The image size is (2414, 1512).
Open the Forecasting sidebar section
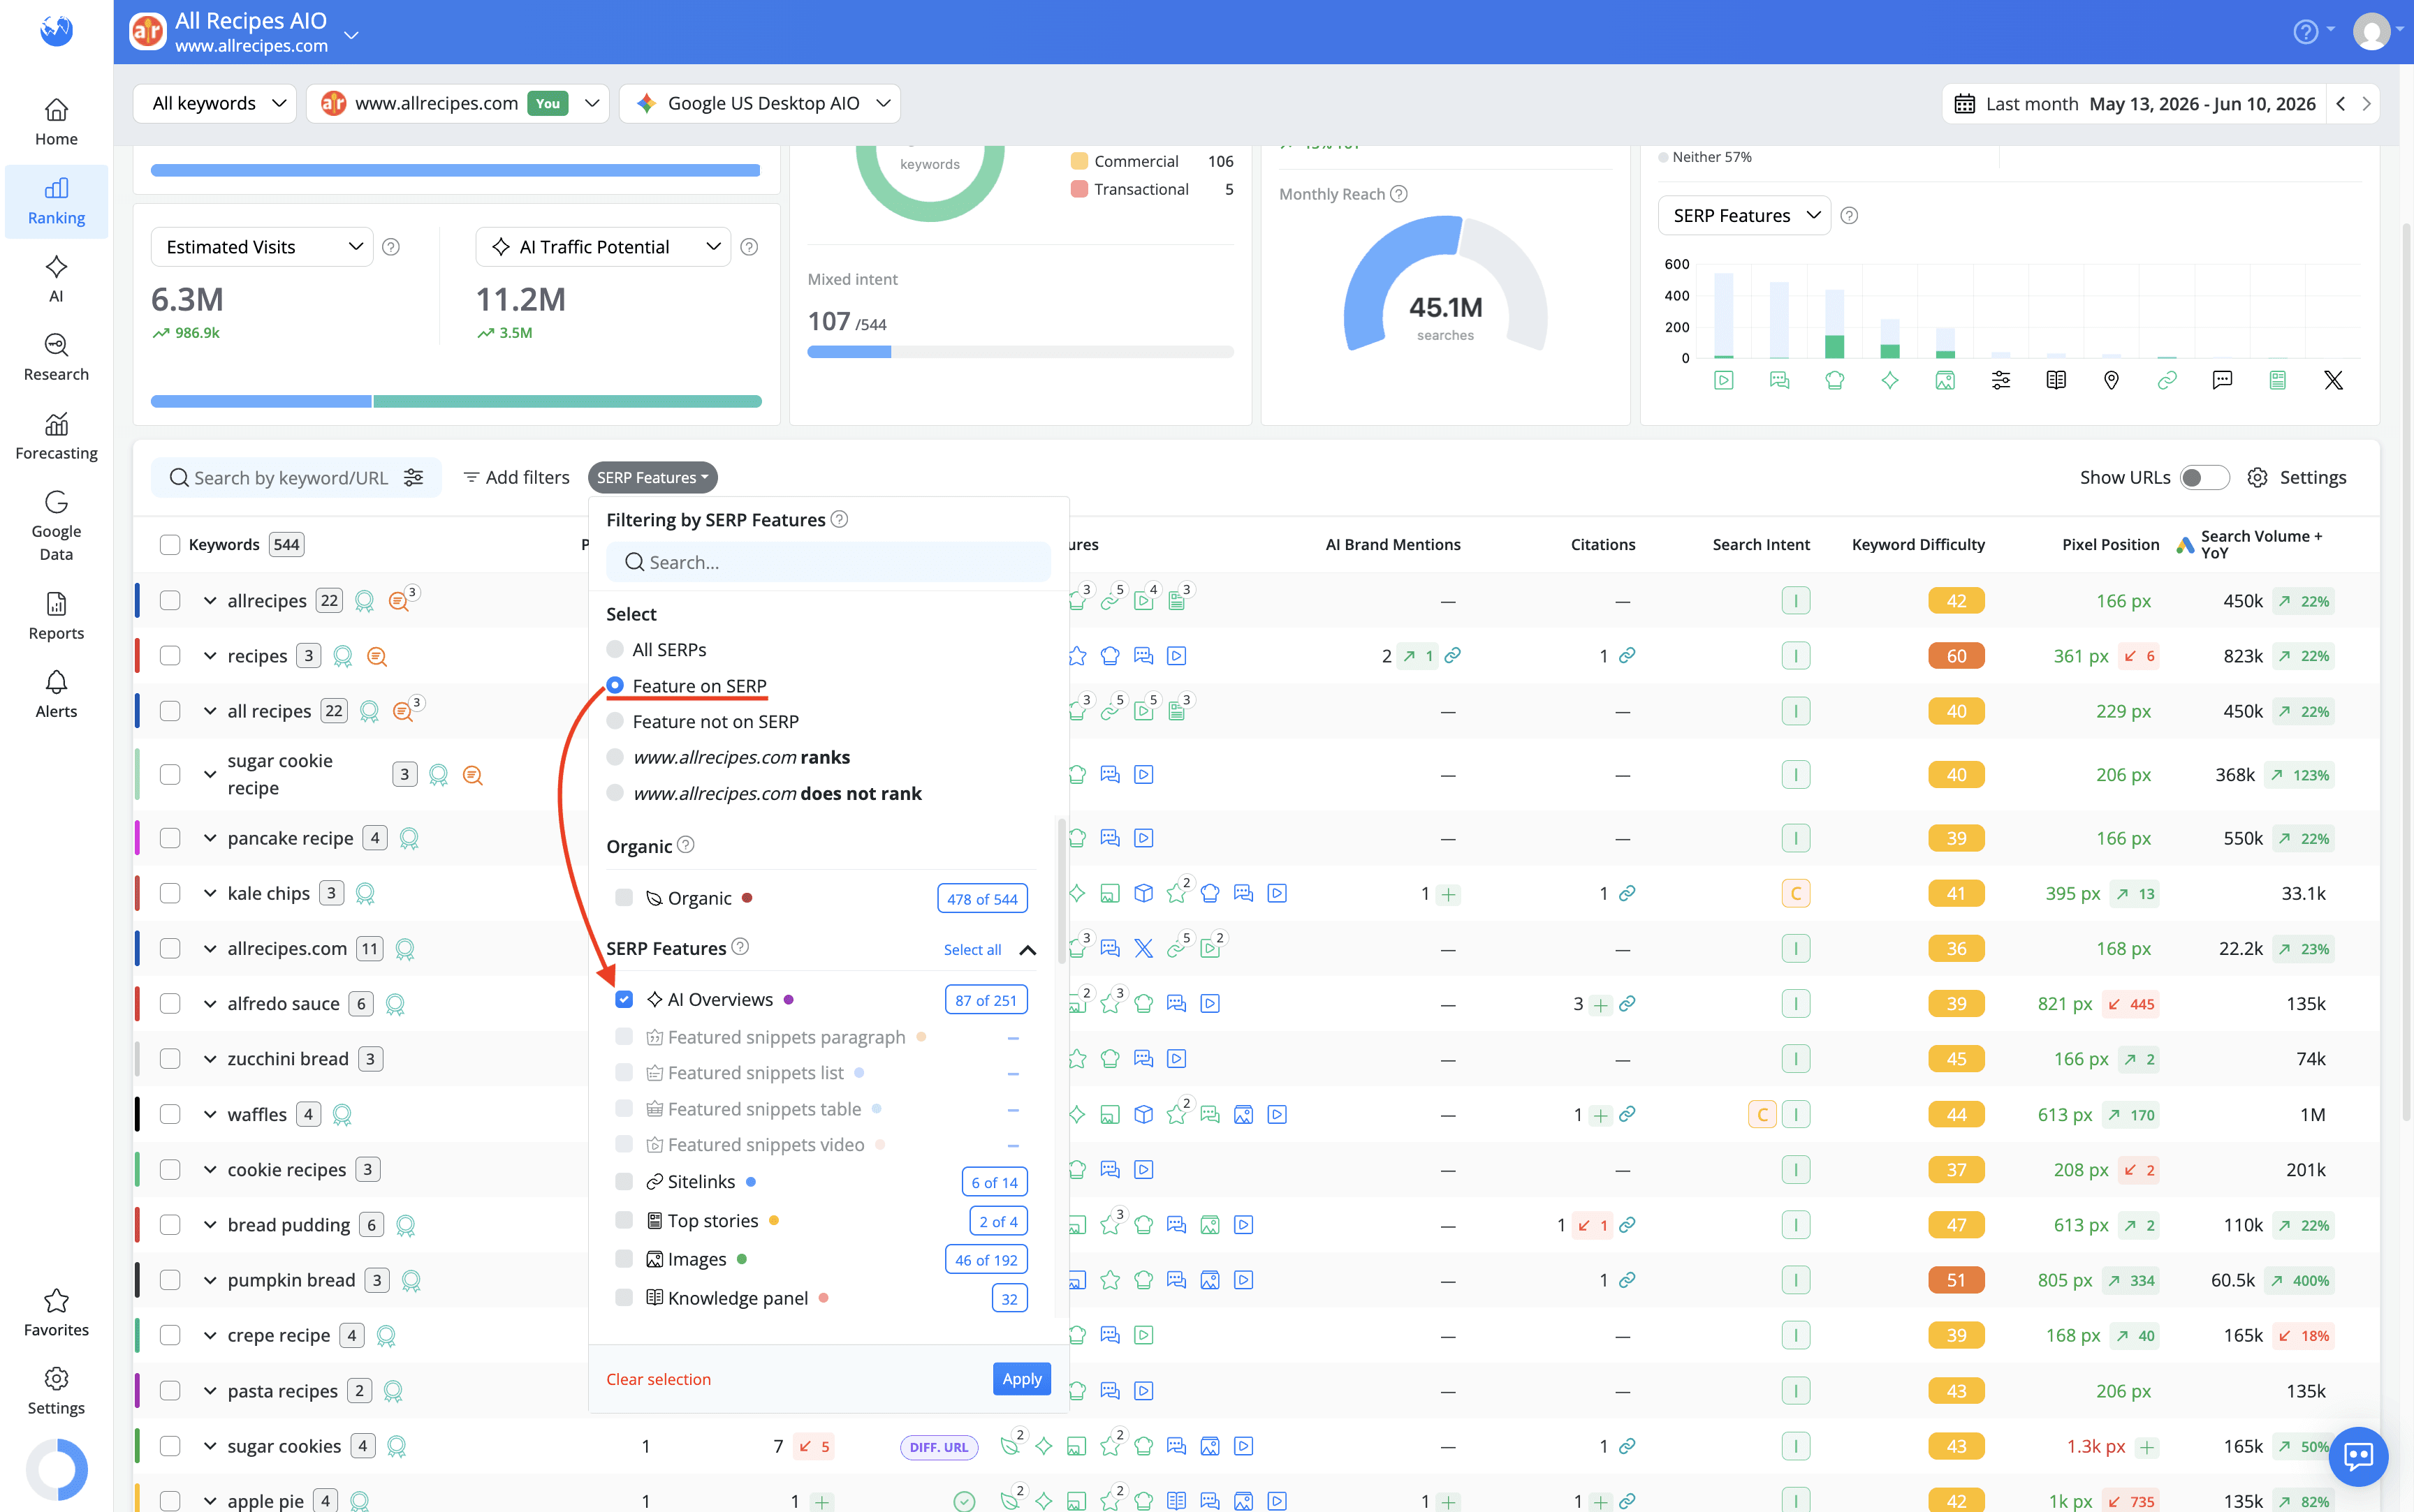(x=56, y=437)
